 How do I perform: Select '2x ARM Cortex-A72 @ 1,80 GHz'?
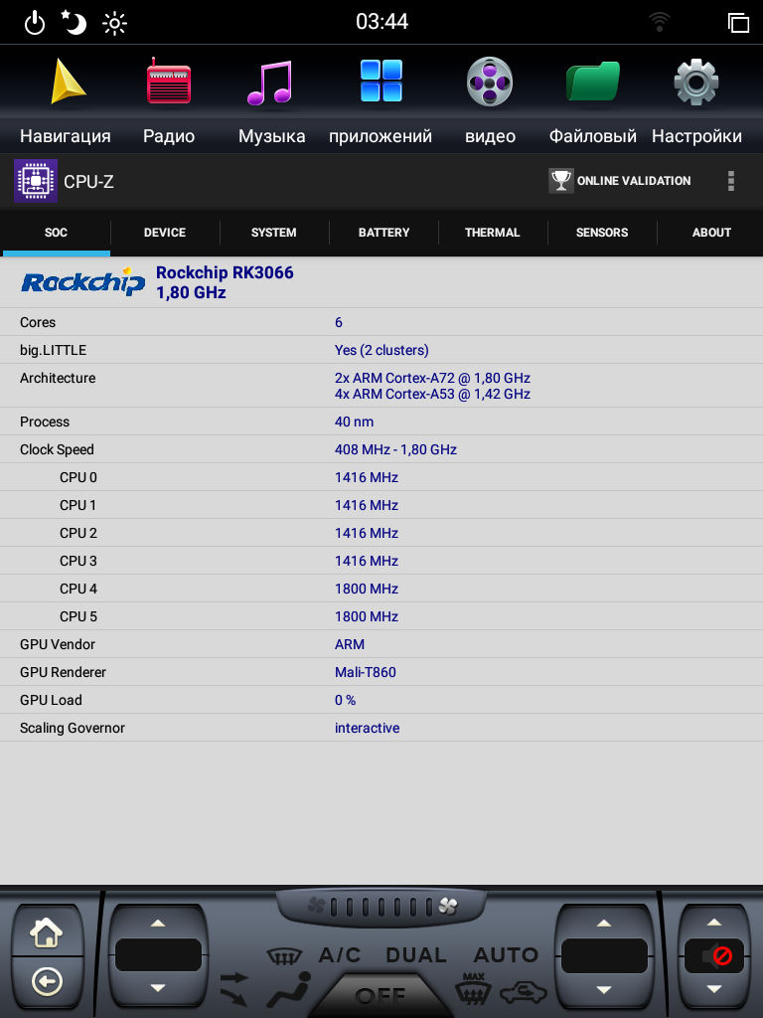tap(432, 378)
